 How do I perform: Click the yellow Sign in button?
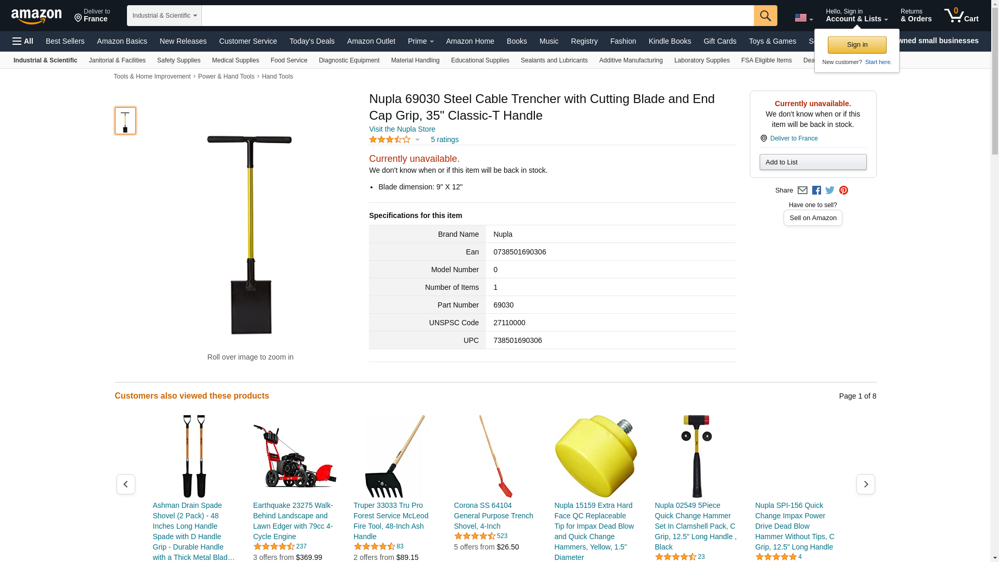coord(857,45)
